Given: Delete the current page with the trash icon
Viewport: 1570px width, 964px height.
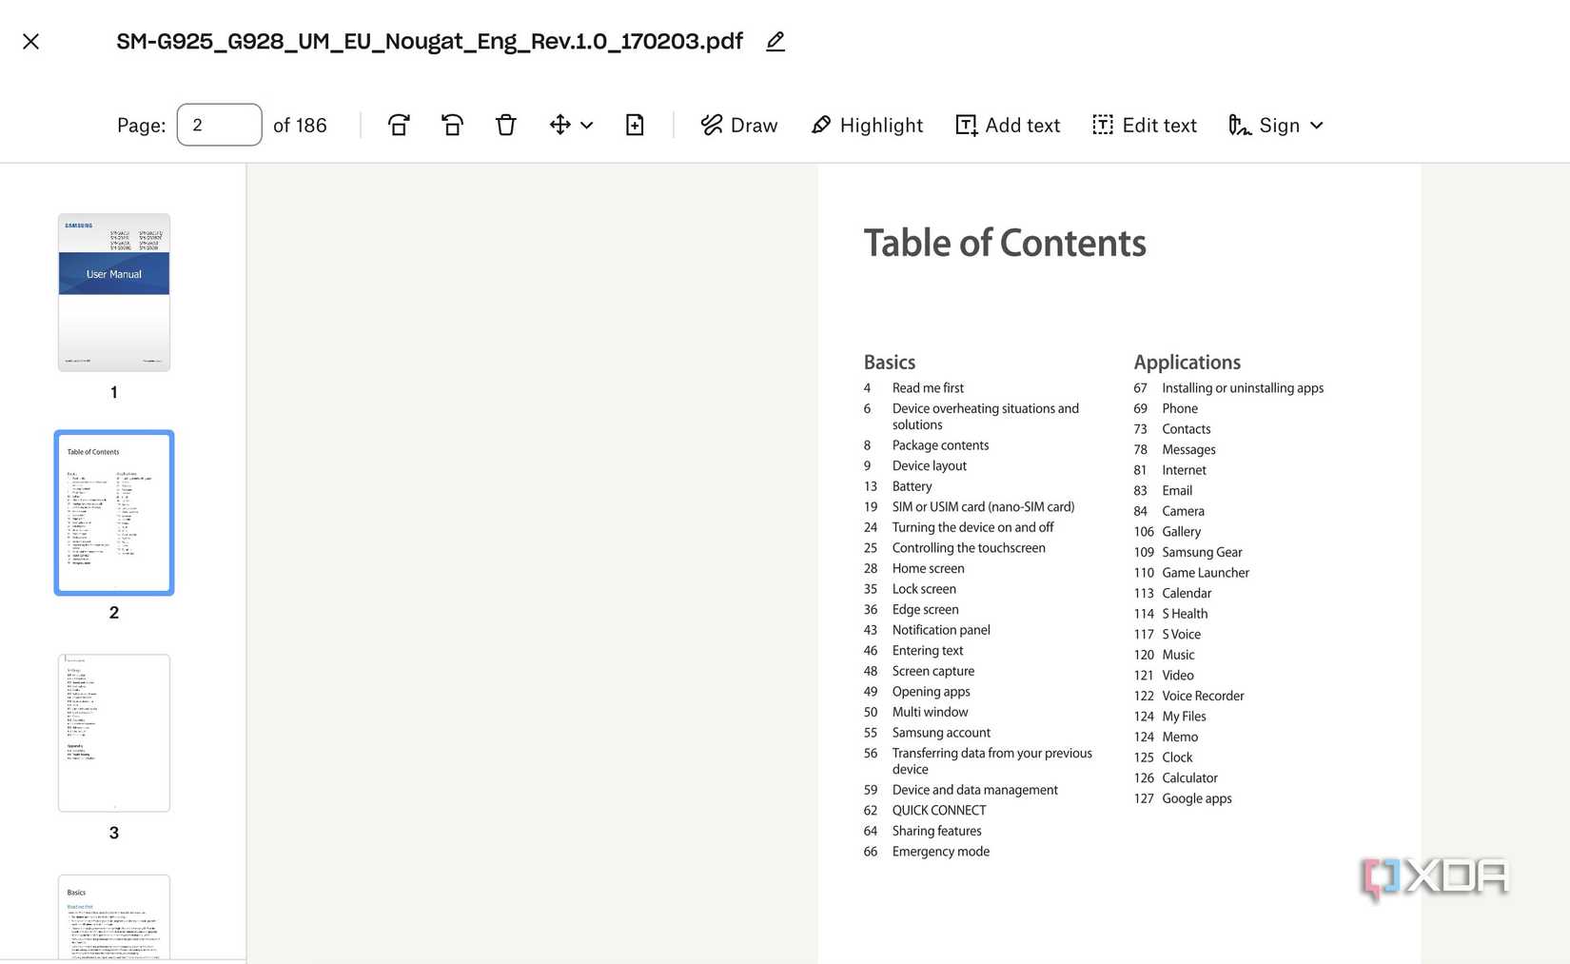Looking at the screenshot, I should point(505,125).
